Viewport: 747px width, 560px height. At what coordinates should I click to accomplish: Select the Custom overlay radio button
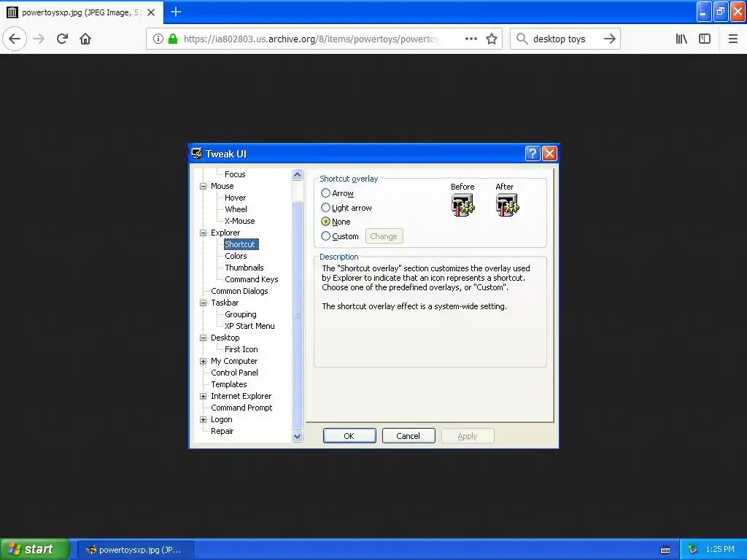point(325,236)
